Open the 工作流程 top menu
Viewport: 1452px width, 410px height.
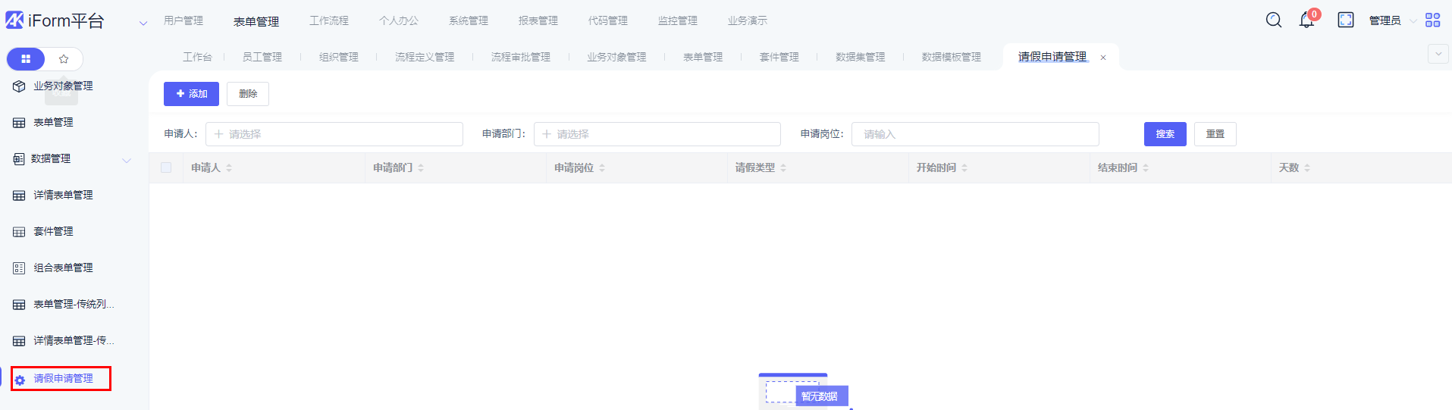tap(329, 21)
